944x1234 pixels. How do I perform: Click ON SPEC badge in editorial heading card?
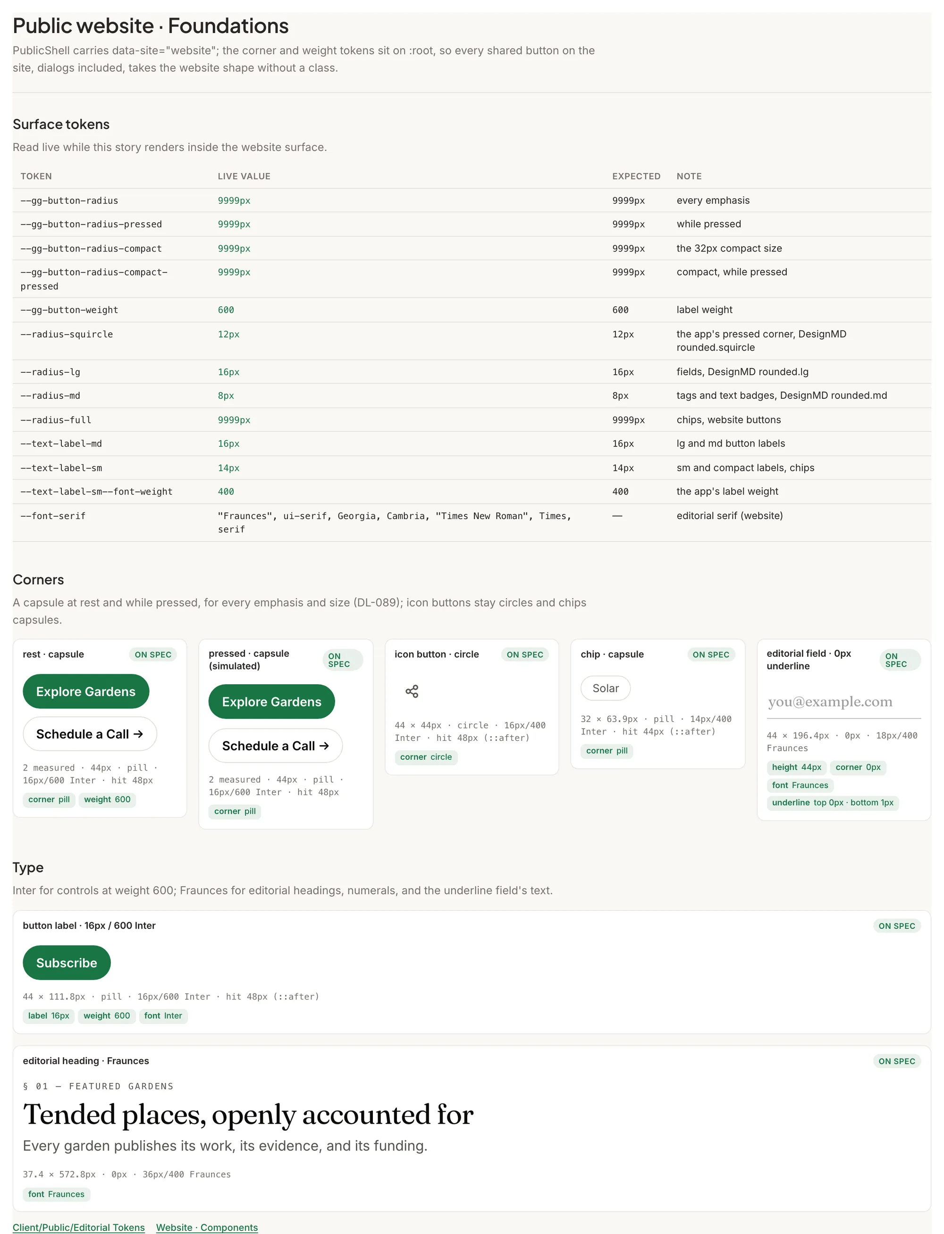point(897,1061)
